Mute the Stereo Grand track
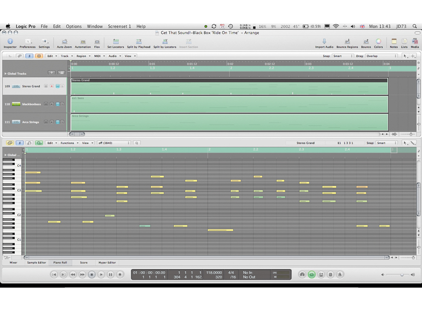This screenshot has width=422, height=317. pyautogui.click(x=57, y=86)
